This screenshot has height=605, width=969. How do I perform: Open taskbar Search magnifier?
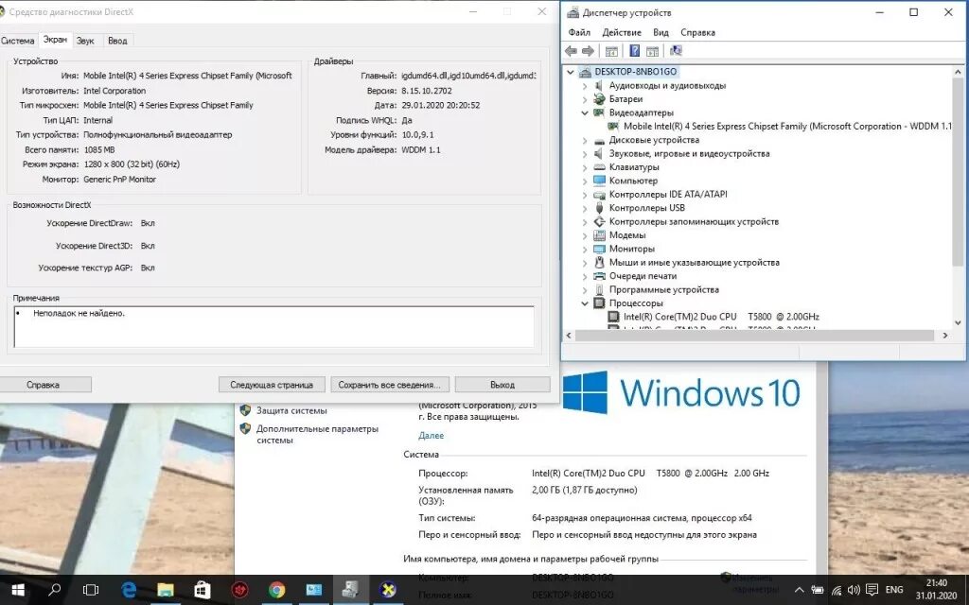pyautogui.click(x=54, y=590)
